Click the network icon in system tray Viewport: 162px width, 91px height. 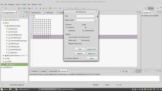coord(138,89)
